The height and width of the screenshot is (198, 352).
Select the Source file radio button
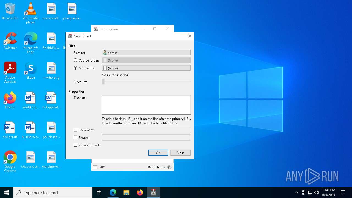pos(76,68)
